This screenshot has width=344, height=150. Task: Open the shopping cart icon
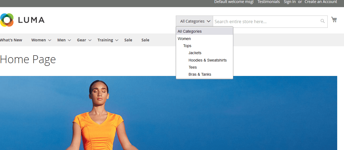coord(334,20)
